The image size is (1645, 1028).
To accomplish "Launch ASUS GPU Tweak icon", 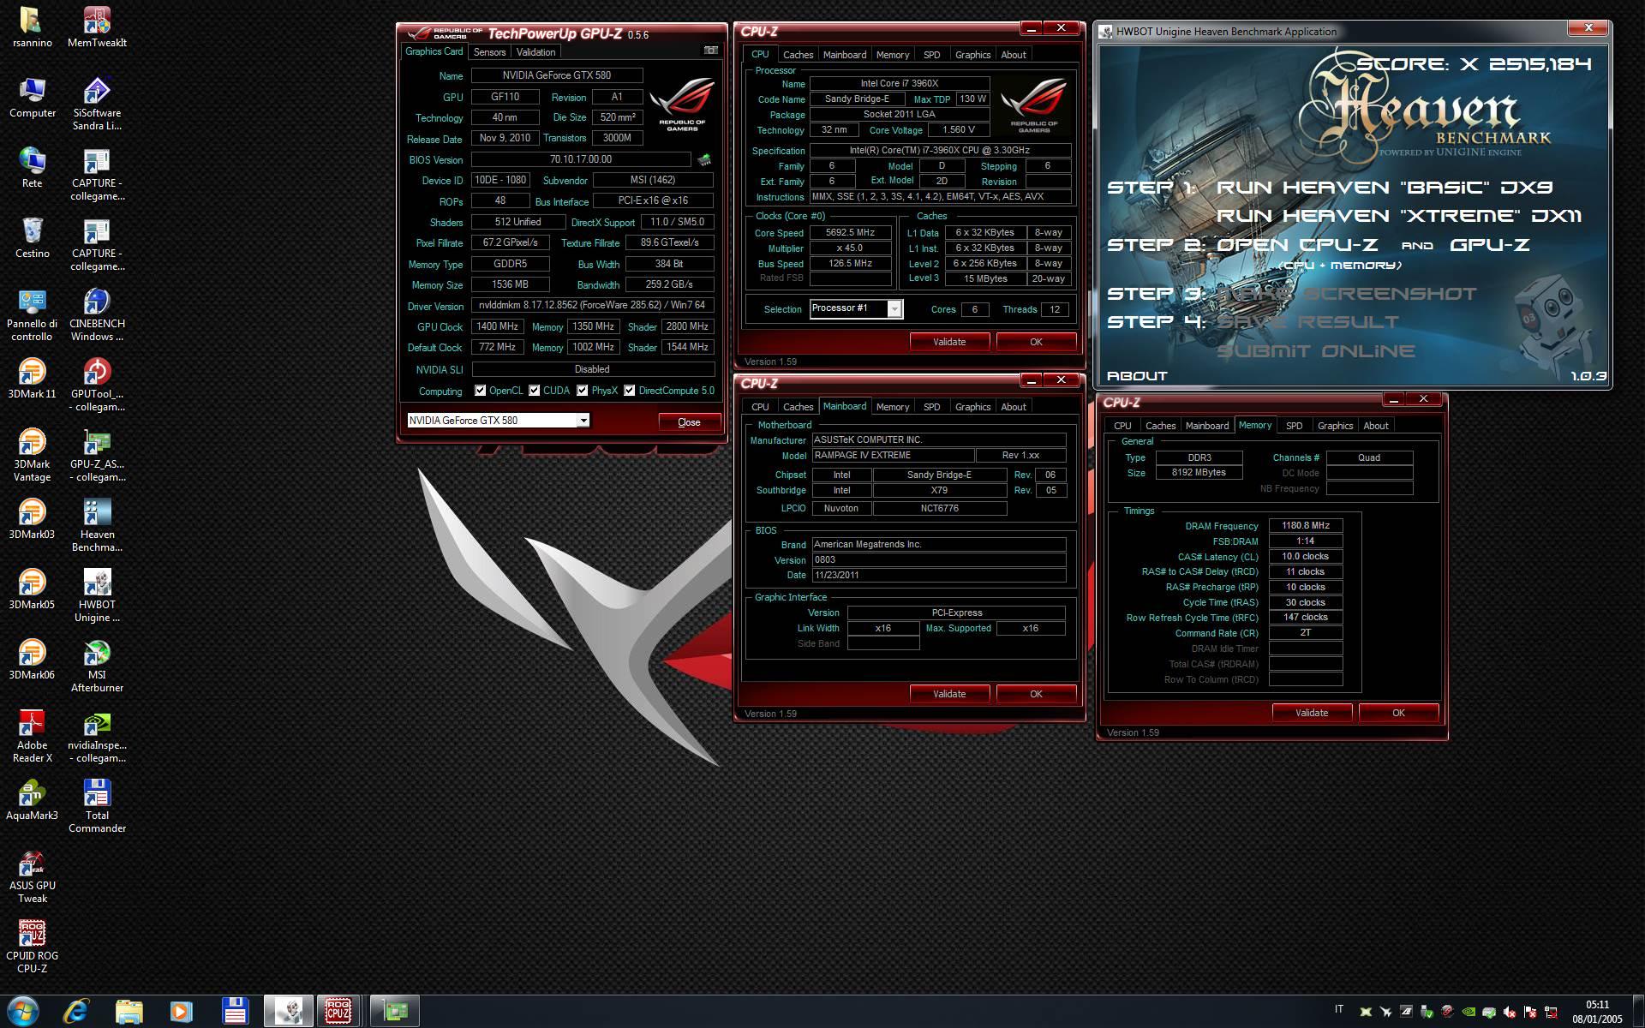I will pyautogui.click(x=32, y=876).
